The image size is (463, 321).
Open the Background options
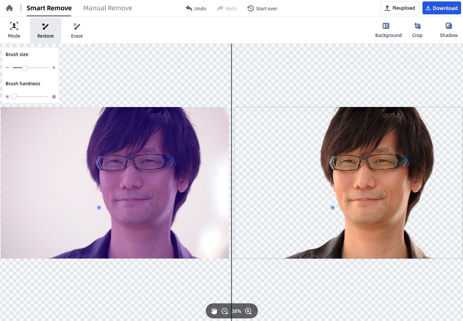(x=388, y=30)
